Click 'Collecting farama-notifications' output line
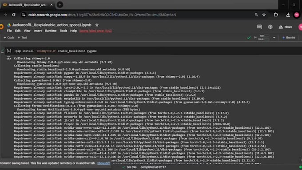This screenshot has width=302, height=170. click(x=76, y=106)
